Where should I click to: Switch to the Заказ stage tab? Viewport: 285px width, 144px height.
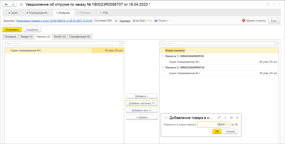point(13,13)
